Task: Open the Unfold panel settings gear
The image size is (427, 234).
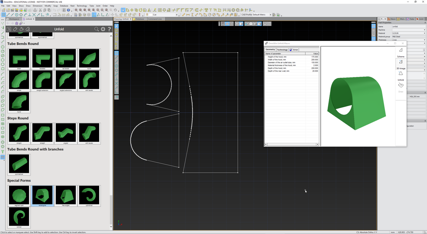Action: (x=103, y=29)
